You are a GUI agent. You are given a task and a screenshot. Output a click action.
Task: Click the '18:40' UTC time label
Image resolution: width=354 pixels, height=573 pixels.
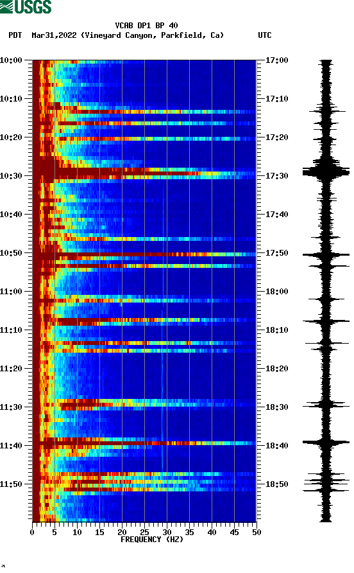(x=276, y=445)
